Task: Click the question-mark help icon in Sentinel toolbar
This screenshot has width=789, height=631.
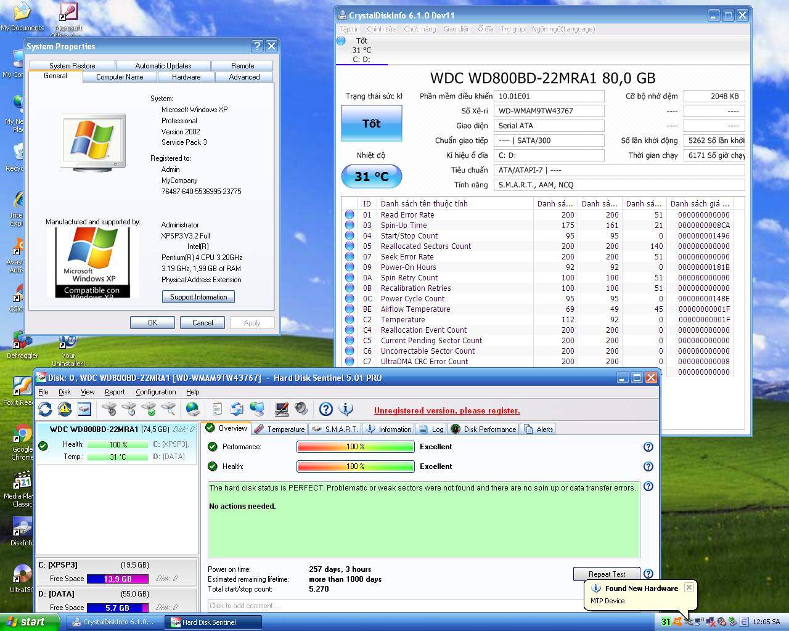Action: [x=326, y=409]
